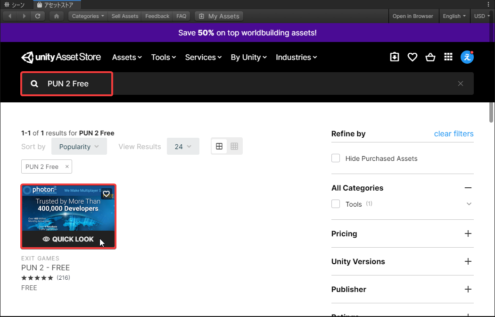Open the shopping cart basket

click(x=430, y=57)
